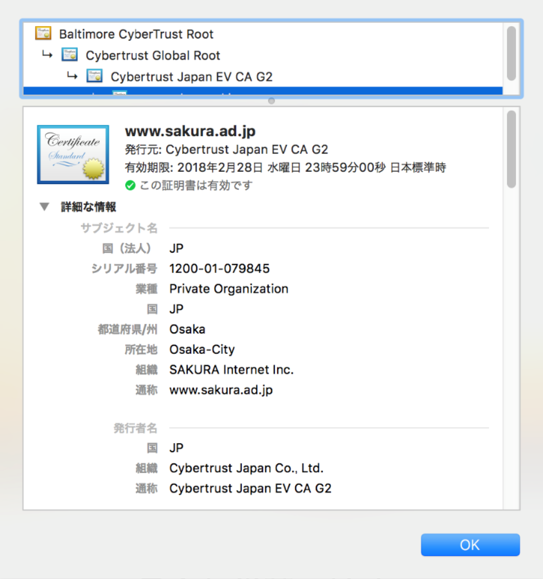
Task: Click the SAKURA Internet Inc. organization value
Action: tap(231, 370)
